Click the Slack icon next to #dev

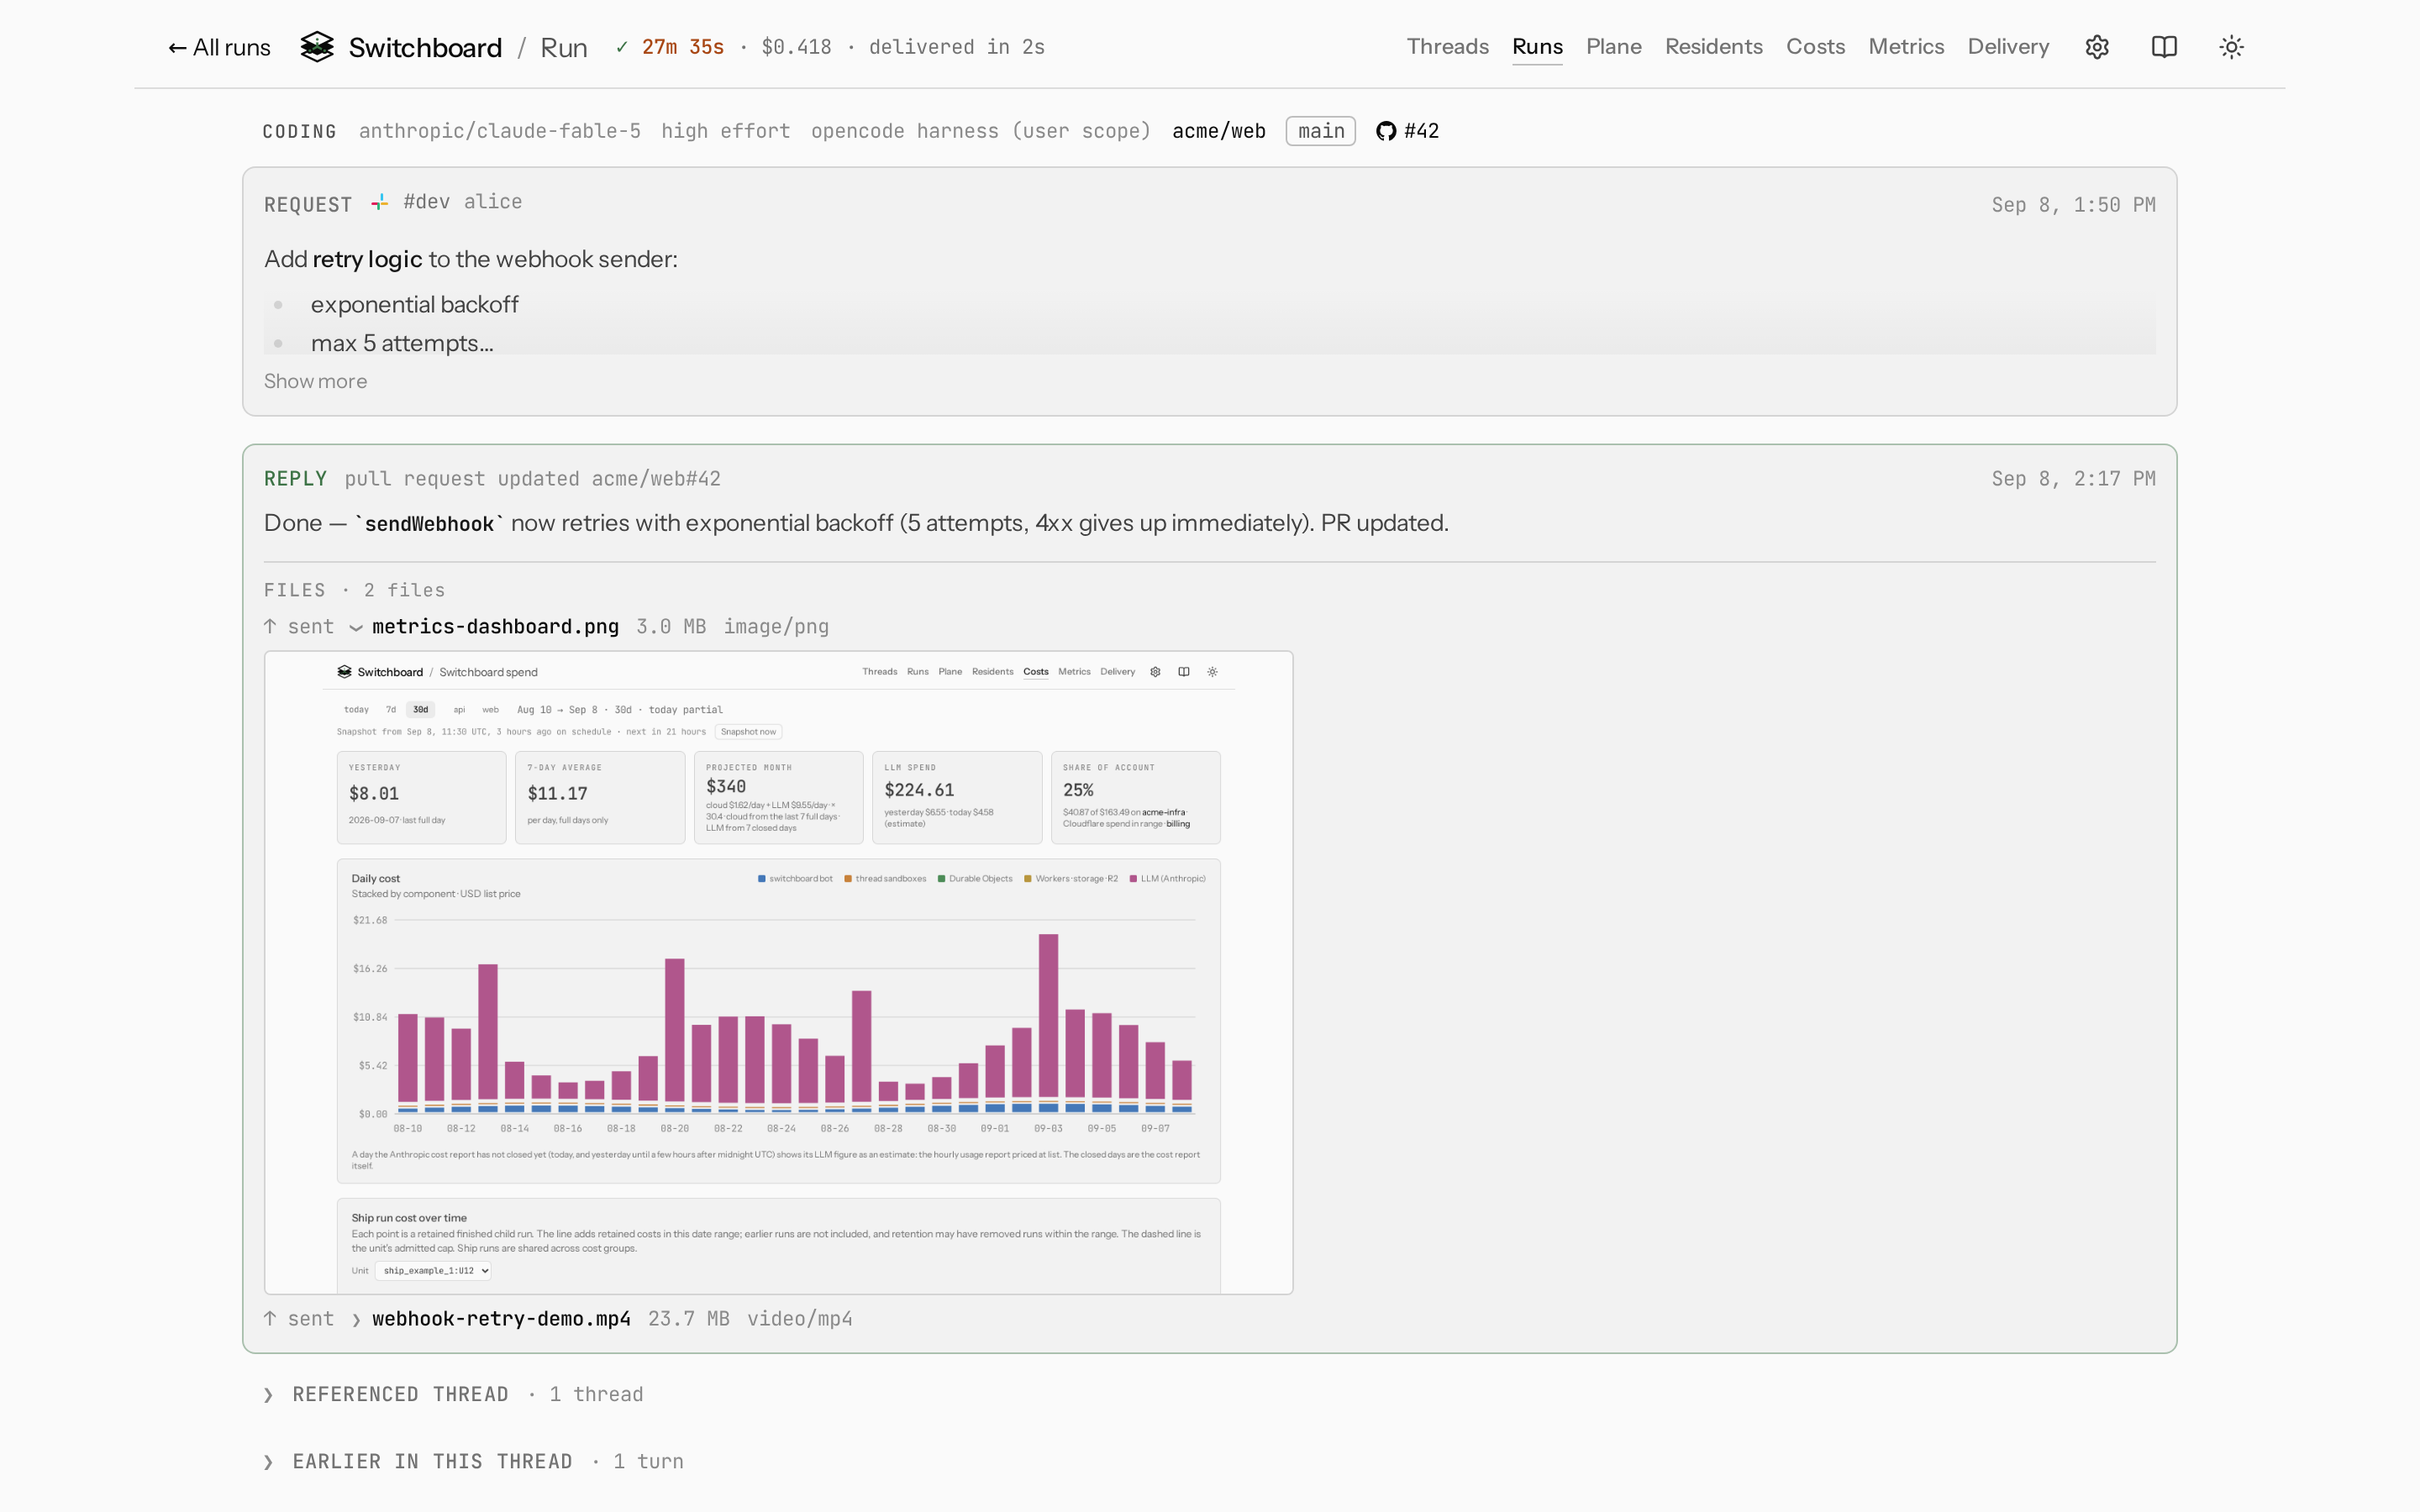coord(379,203)
